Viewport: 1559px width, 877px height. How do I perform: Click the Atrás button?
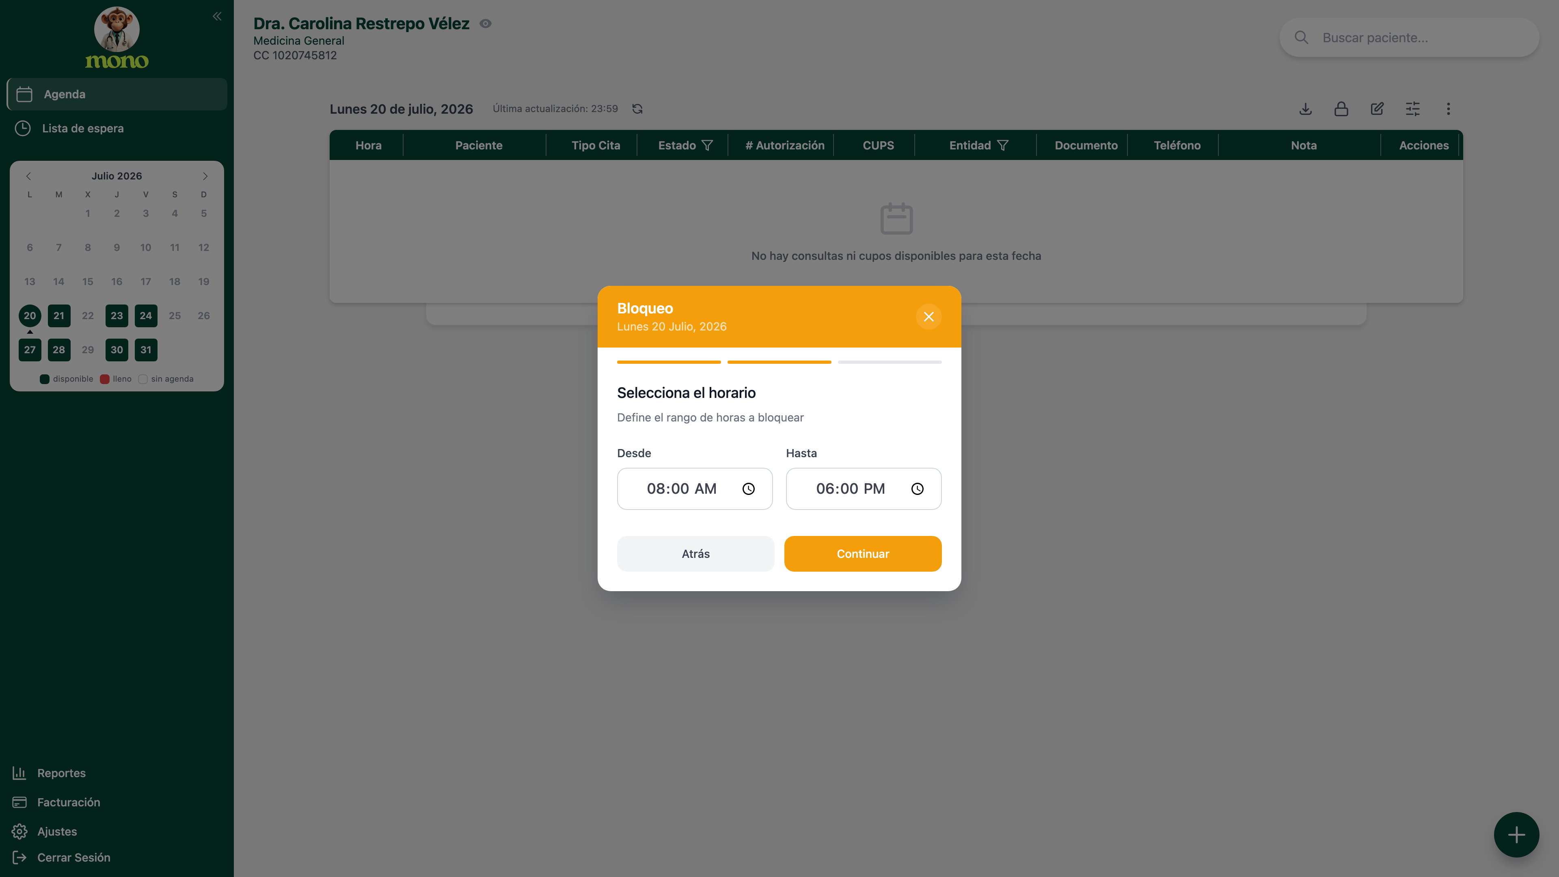(695, 554)
